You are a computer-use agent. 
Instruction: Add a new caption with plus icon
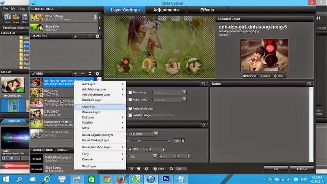click(x=75, y=36)
